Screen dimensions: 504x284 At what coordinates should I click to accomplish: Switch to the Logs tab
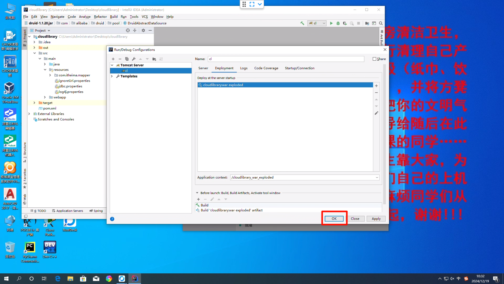[x=244, y=68]
